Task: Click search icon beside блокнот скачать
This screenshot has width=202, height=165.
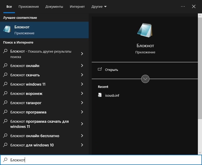Action: [5, 75]
